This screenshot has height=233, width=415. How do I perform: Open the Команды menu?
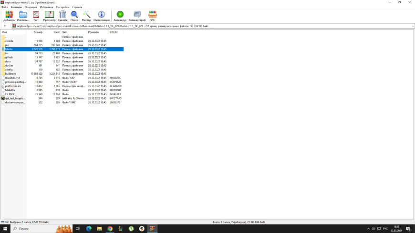[16, 7]
